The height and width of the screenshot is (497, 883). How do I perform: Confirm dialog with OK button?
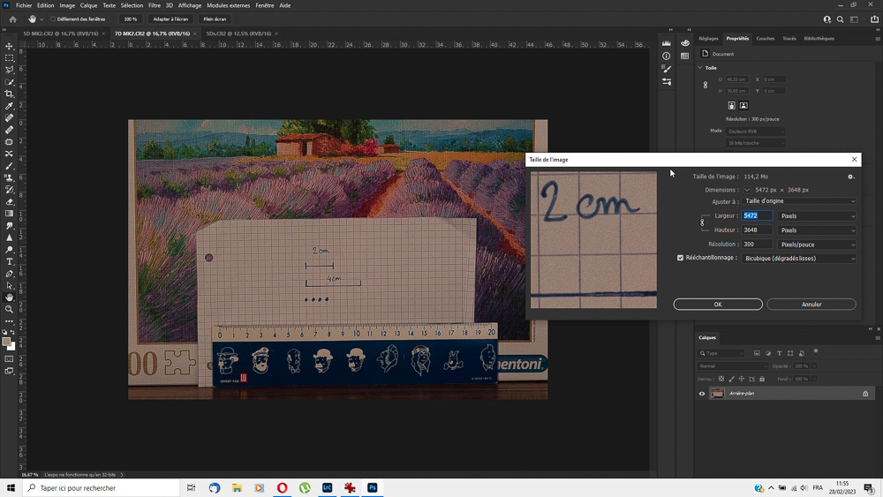pos(718,304)
